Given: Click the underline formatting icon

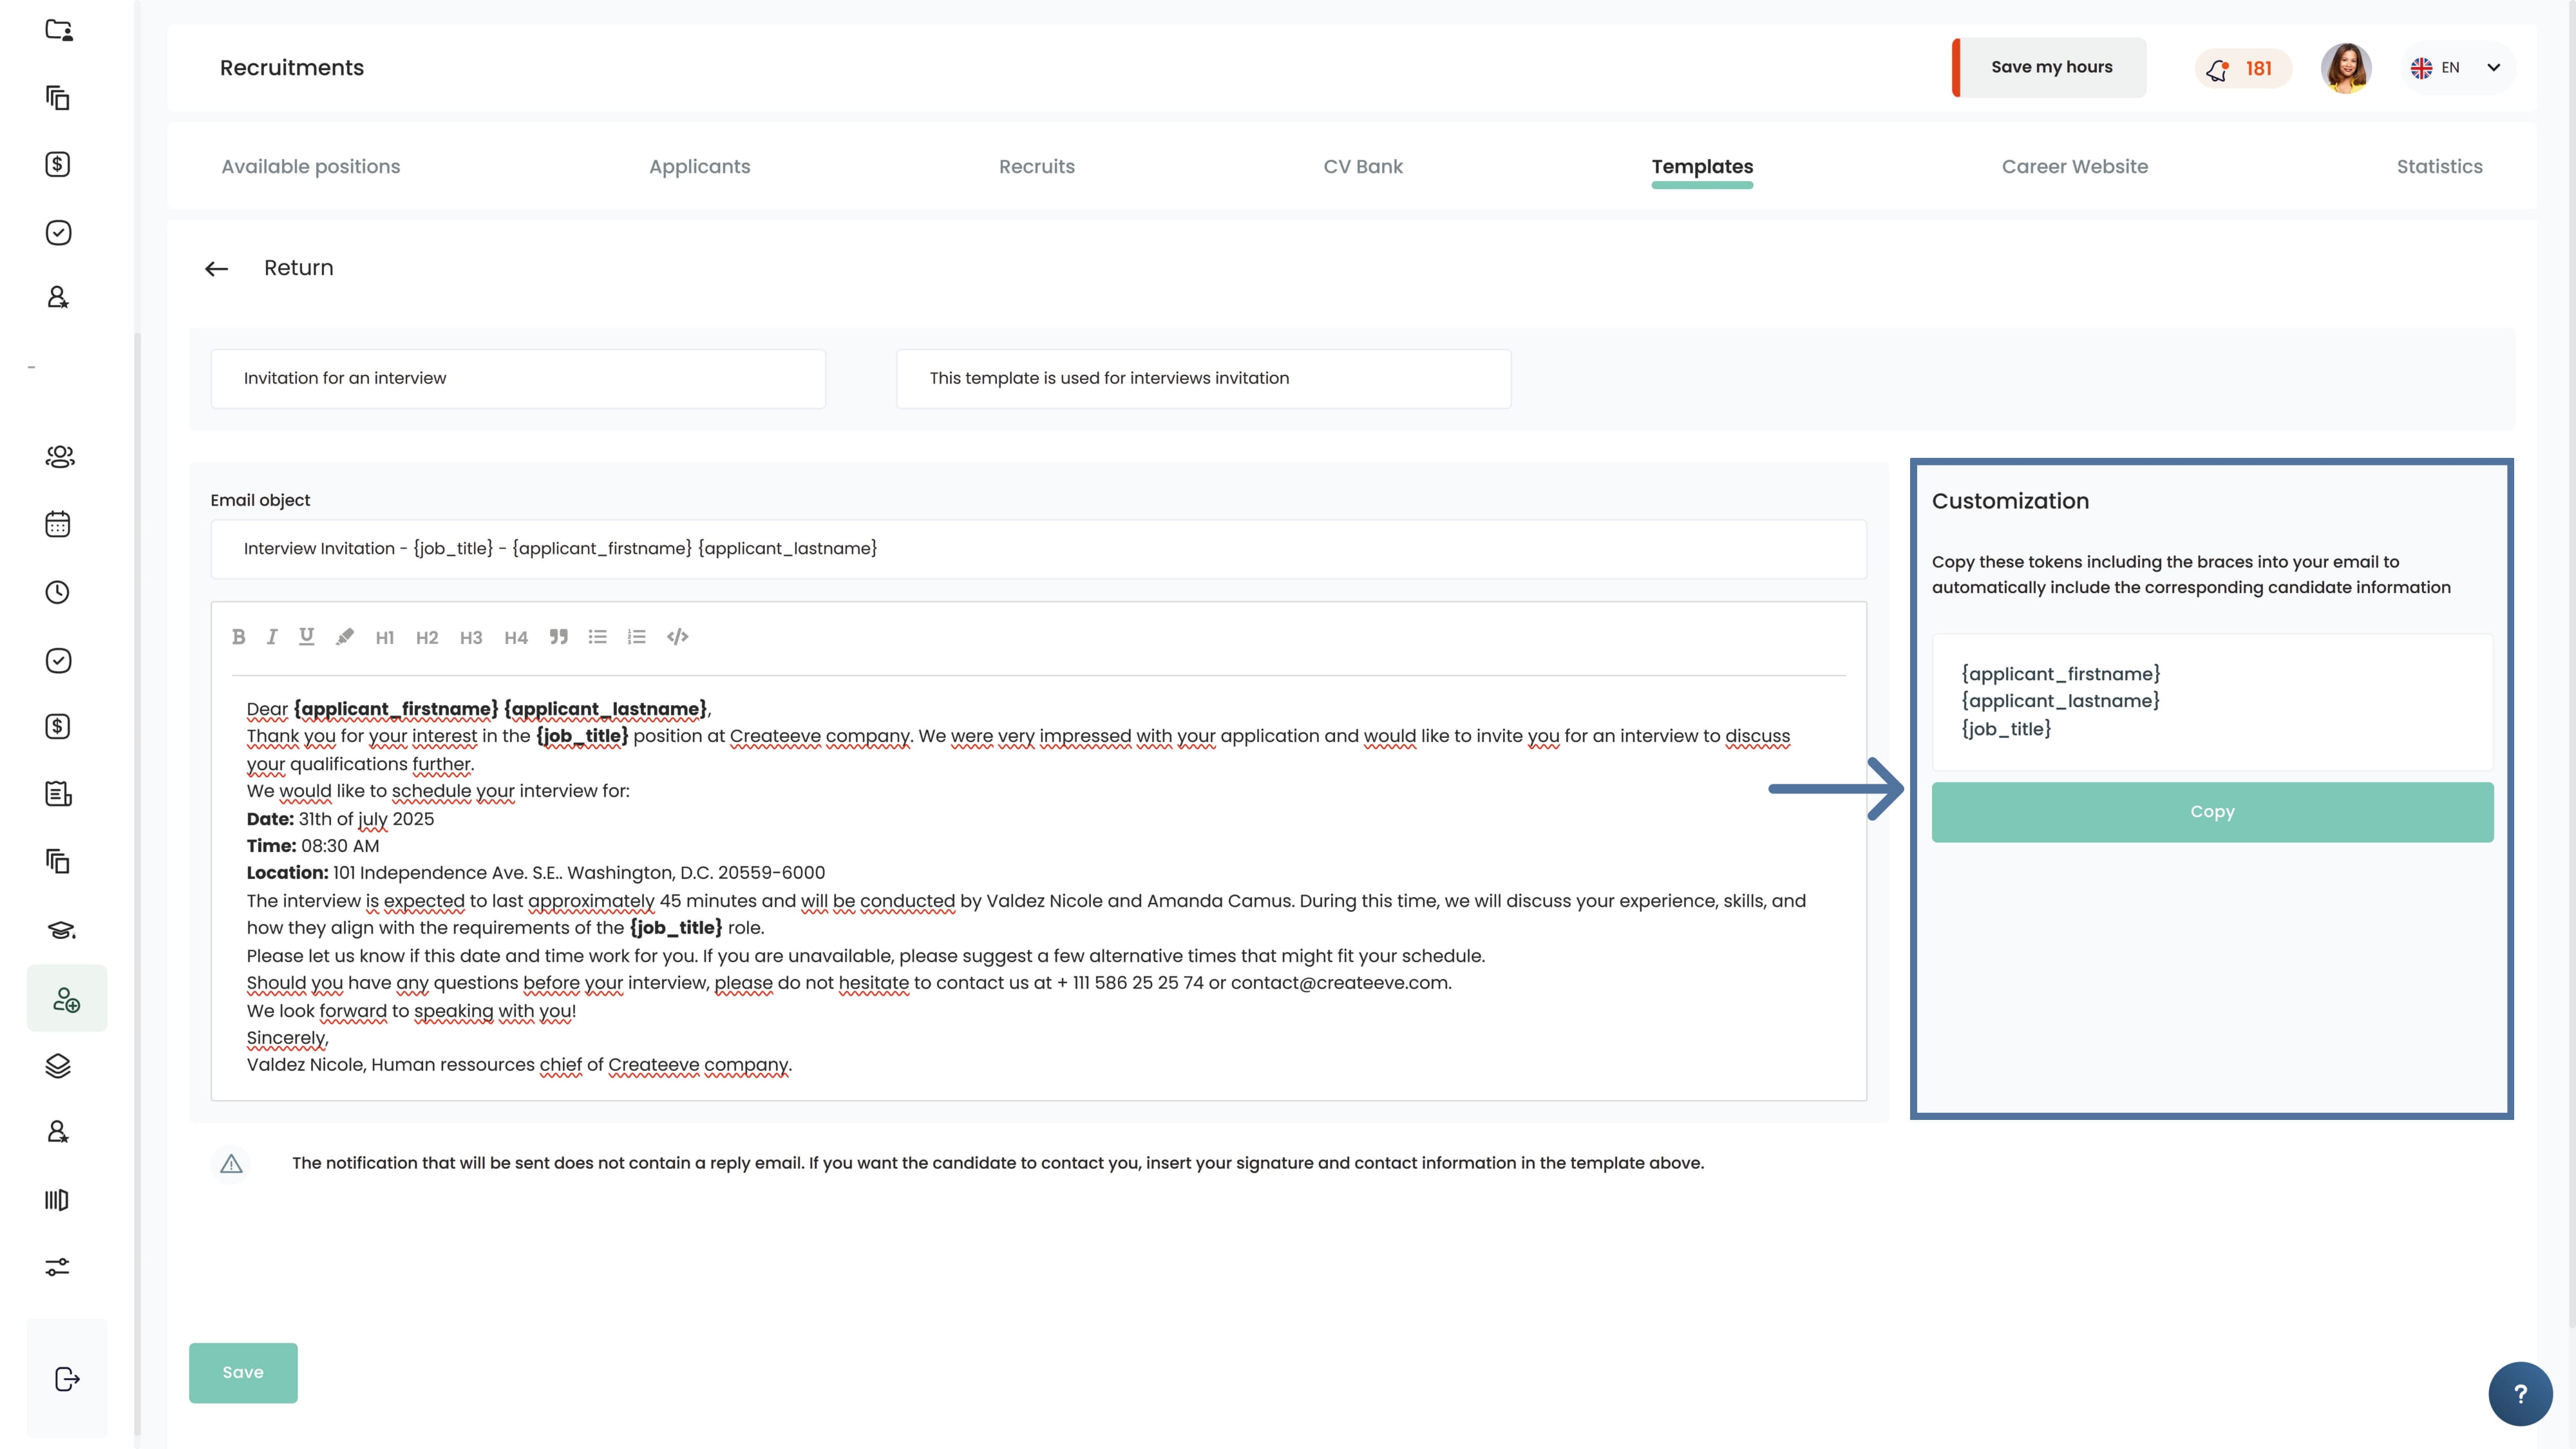Looking at the screenshot, I should 307,637.
